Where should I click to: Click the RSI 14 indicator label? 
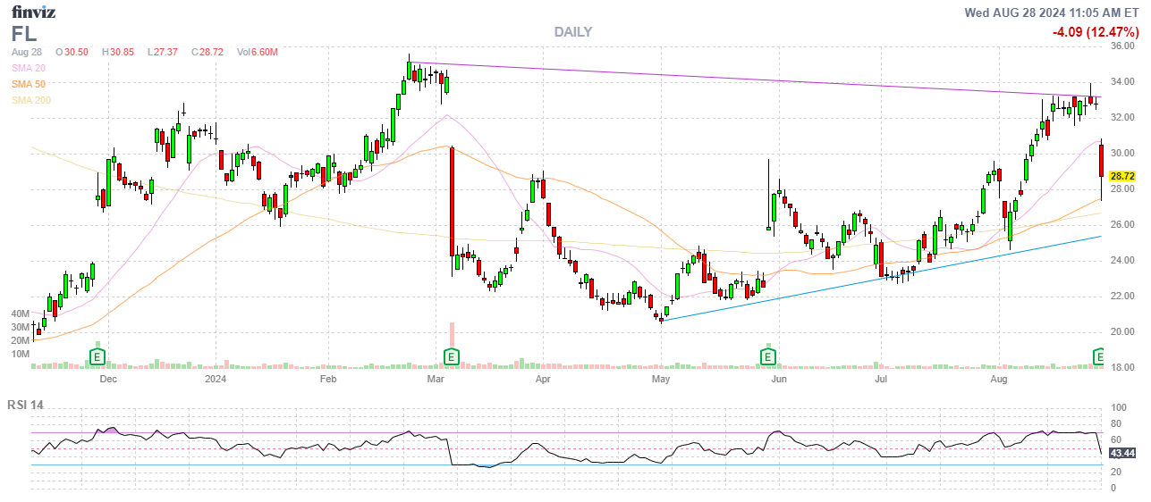pos(25,405)
